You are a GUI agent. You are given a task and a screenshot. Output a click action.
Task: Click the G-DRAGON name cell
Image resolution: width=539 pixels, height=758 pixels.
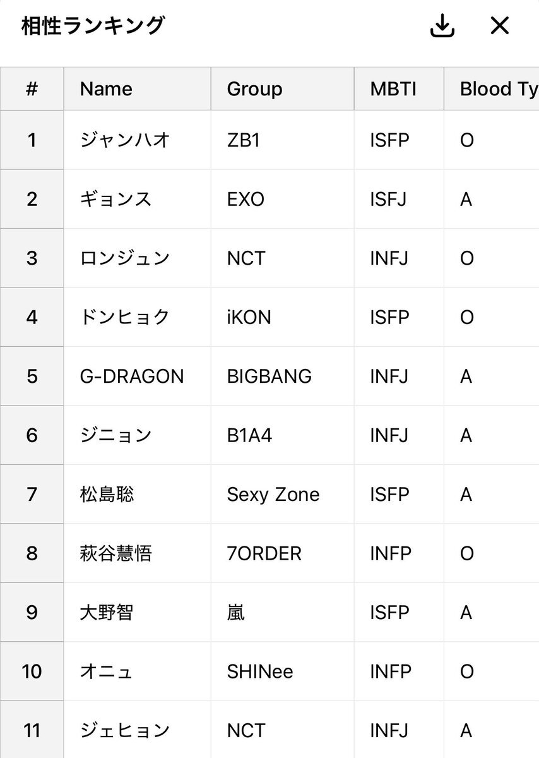137,376
